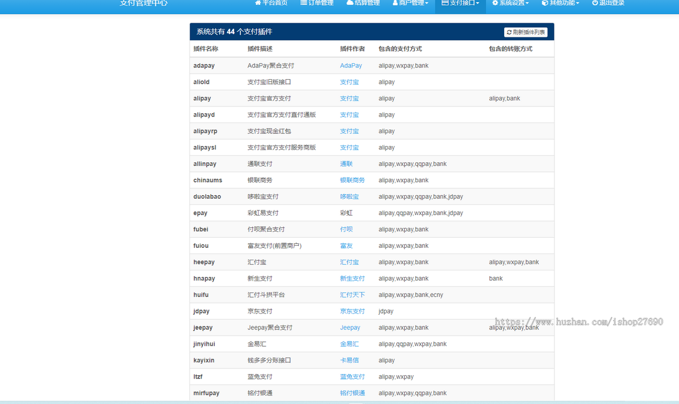
Task: Open the Jeepay author link
Action: click(350, 328)
